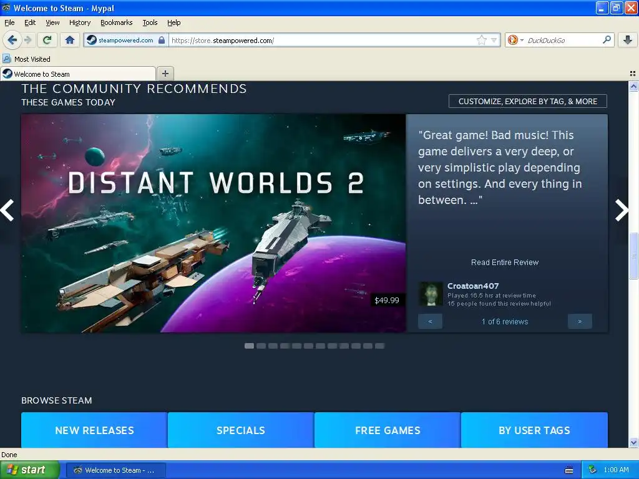
Task: Open the Help menu
Action: pos(173,23)
